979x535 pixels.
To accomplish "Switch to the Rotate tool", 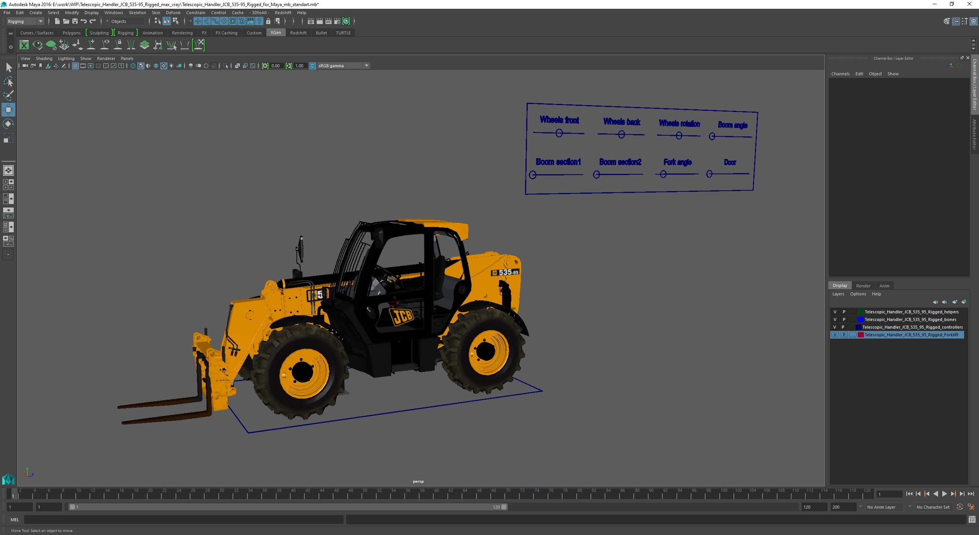I will click(x=8, y=124).
